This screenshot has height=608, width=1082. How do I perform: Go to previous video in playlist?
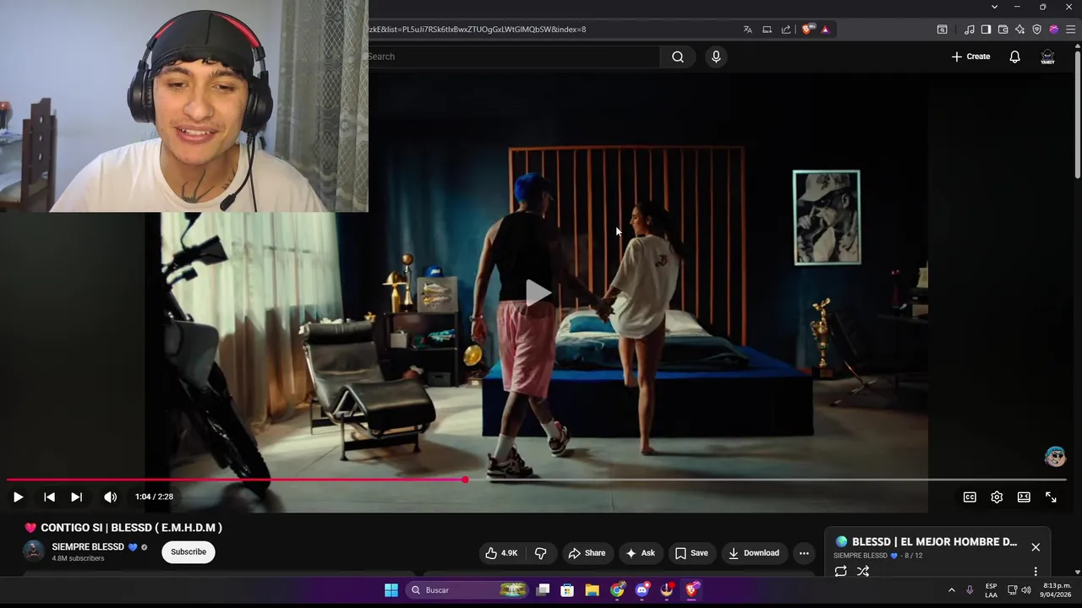click(49, 497)
